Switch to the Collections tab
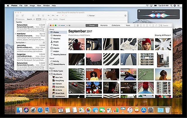Screen dimensions: 187x118 (116, 25)
